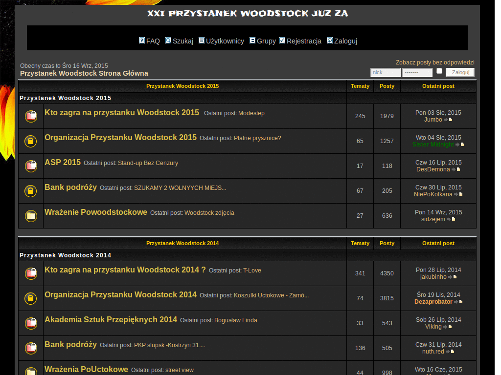Open user profile Jumbo
This screenshot has width=501, height=375.
(433, 120)
